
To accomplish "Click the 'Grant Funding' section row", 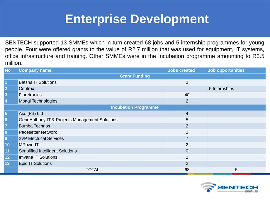I will [135, 76].
